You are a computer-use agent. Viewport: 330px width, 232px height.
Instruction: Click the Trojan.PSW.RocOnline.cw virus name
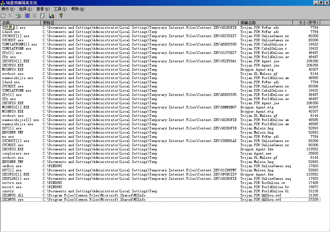point(263,183)
